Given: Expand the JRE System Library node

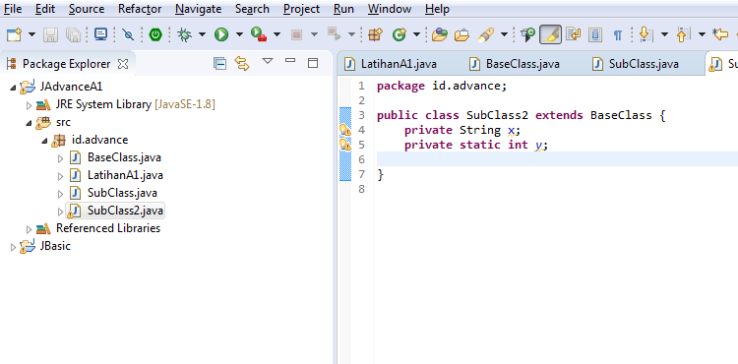Looking at the screenshot, I should click(30, 105).
